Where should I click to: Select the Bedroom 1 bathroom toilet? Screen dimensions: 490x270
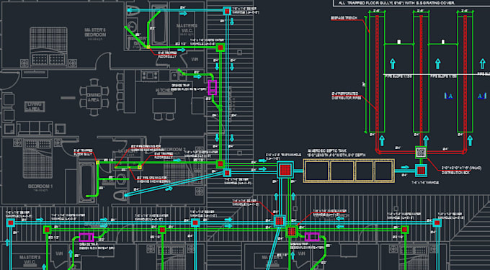[120, 195]
